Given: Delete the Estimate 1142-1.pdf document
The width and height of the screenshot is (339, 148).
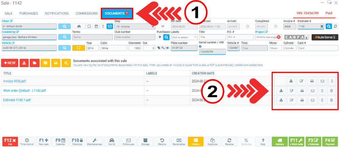Looking at the screenshot, I should pyautogui.click(x=332, y=100).
